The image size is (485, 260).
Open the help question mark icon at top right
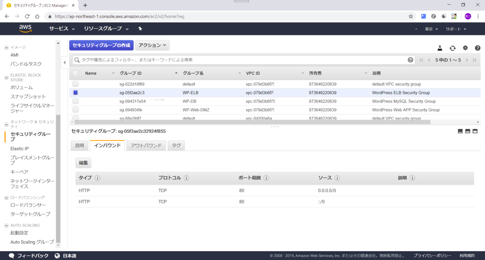(477, 48)
